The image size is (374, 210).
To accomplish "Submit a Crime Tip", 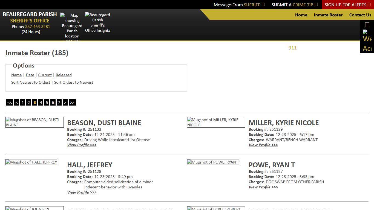I will [x=295, y=5].
